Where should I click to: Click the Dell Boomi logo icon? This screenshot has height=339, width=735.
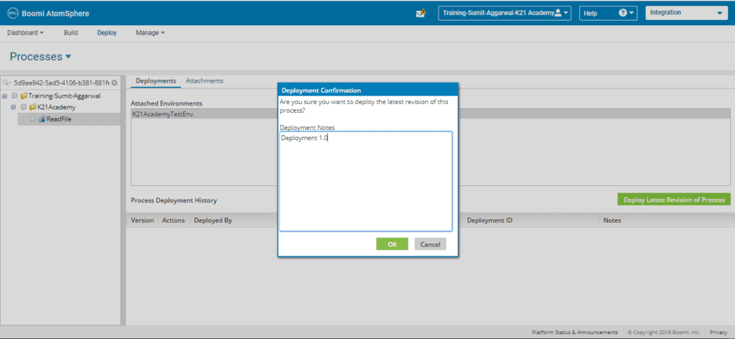pos(13,13)
